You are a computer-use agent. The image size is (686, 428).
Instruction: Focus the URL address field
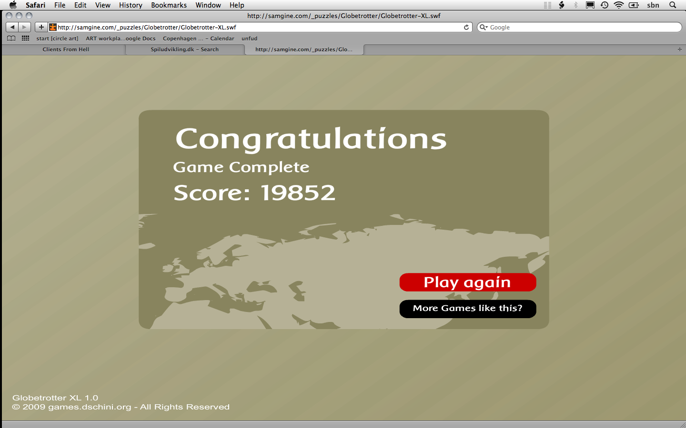pos(260,27)
